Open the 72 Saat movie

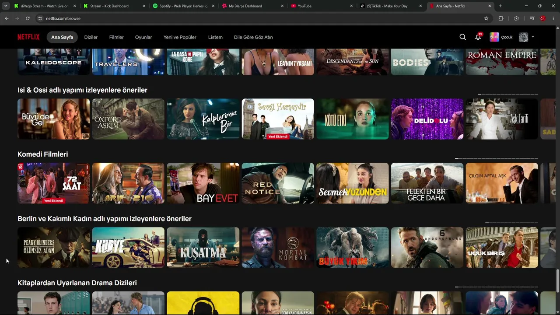click(x=54, y=183)
